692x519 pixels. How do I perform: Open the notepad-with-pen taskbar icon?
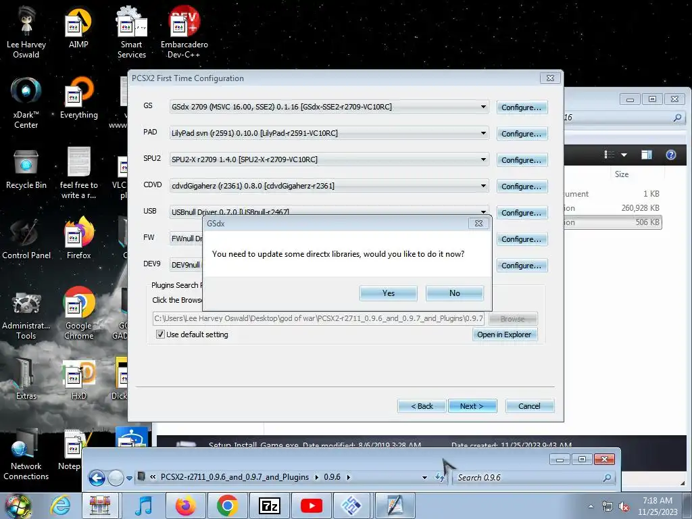pyautogui.click(x=395, y=505)
